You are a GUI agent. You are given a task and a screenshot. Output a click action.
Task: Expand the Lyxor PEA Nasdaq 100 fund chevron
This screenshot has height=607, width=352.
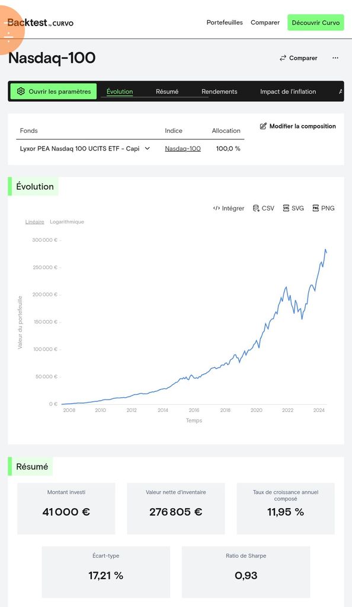click(x=148, y=148)
